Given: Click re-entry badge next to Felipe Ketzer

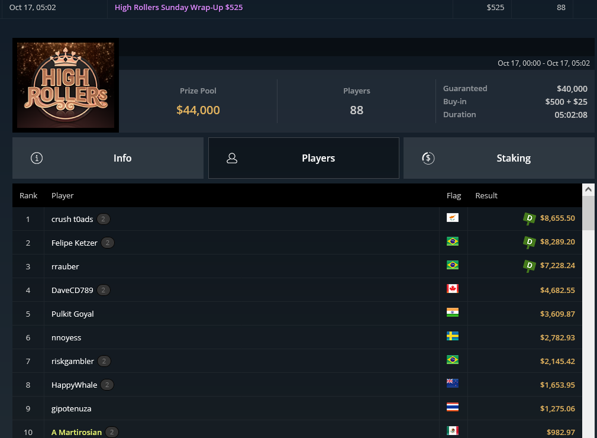Looking at the screenshot, I should [x=107, y=243].
